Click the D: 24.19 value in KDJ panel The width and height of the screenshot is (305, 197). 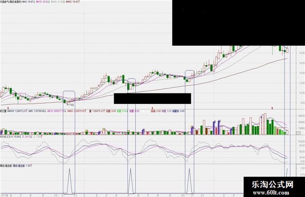(26, 137)
